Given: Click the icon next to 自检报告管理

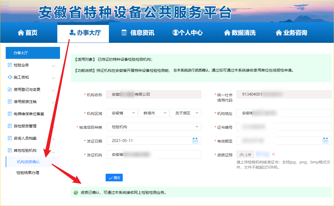Looking at the screenshot, I should (10, 126).
